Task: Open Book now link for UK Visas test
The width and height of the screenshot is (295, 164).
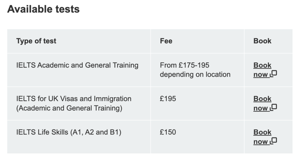Action: (x=265, y=103)
